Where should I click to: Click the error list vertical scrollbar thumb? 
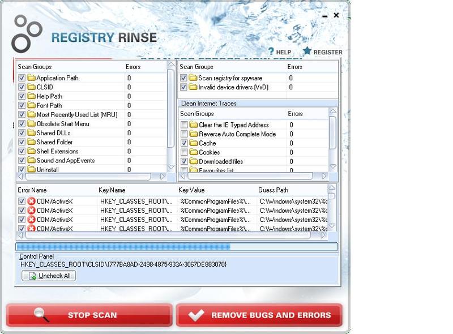pos(332,196)
